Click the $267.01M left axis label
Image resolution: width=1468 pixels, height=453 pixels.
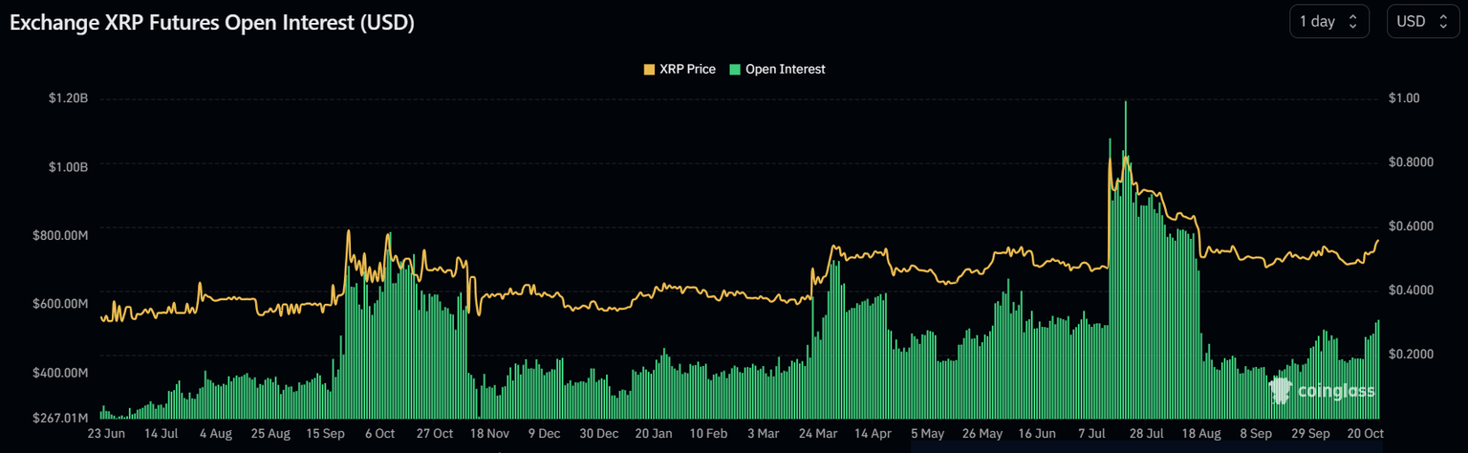59,418
